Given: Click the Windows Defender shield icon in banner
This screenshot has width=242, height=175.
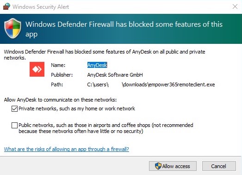Looking at the screenshot, I should tap(12, 28).
